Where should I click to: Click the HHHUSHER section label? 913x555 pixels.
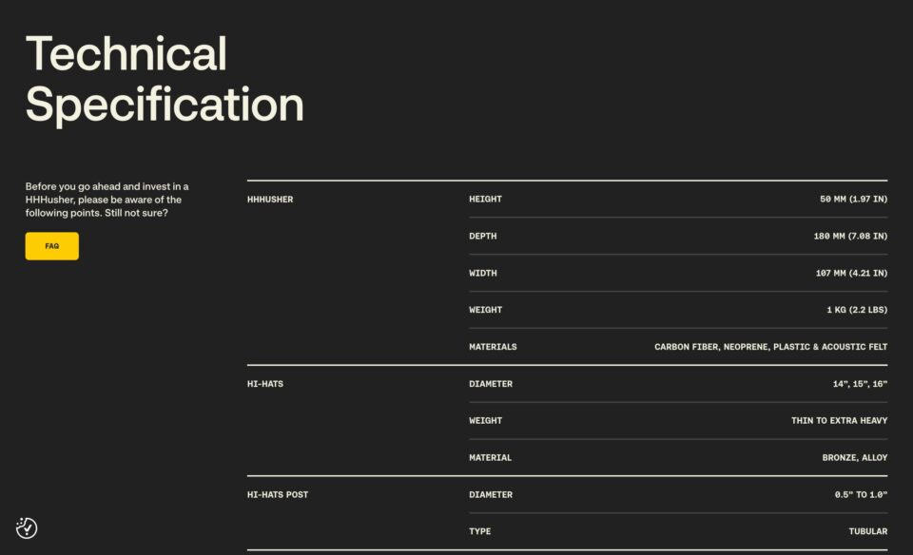(x=270, y=199)
